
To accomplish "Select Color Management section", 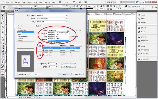I will pos(26,36).
